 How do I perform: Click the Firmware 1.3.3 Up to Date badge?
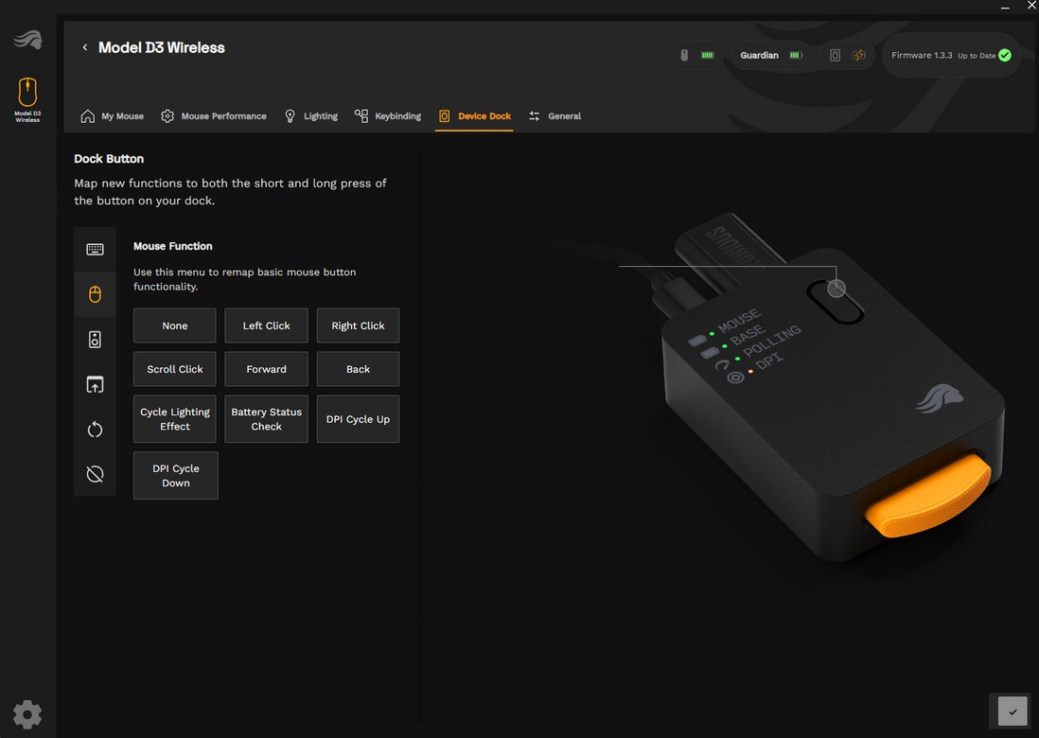click(951, 55)
